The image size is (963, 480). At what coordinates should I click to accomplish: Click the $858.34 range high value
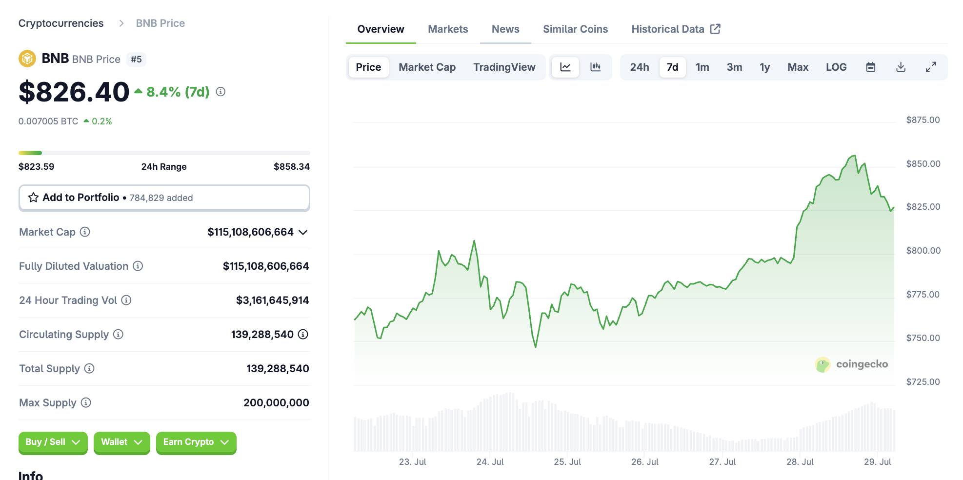(x=292, y=167)
